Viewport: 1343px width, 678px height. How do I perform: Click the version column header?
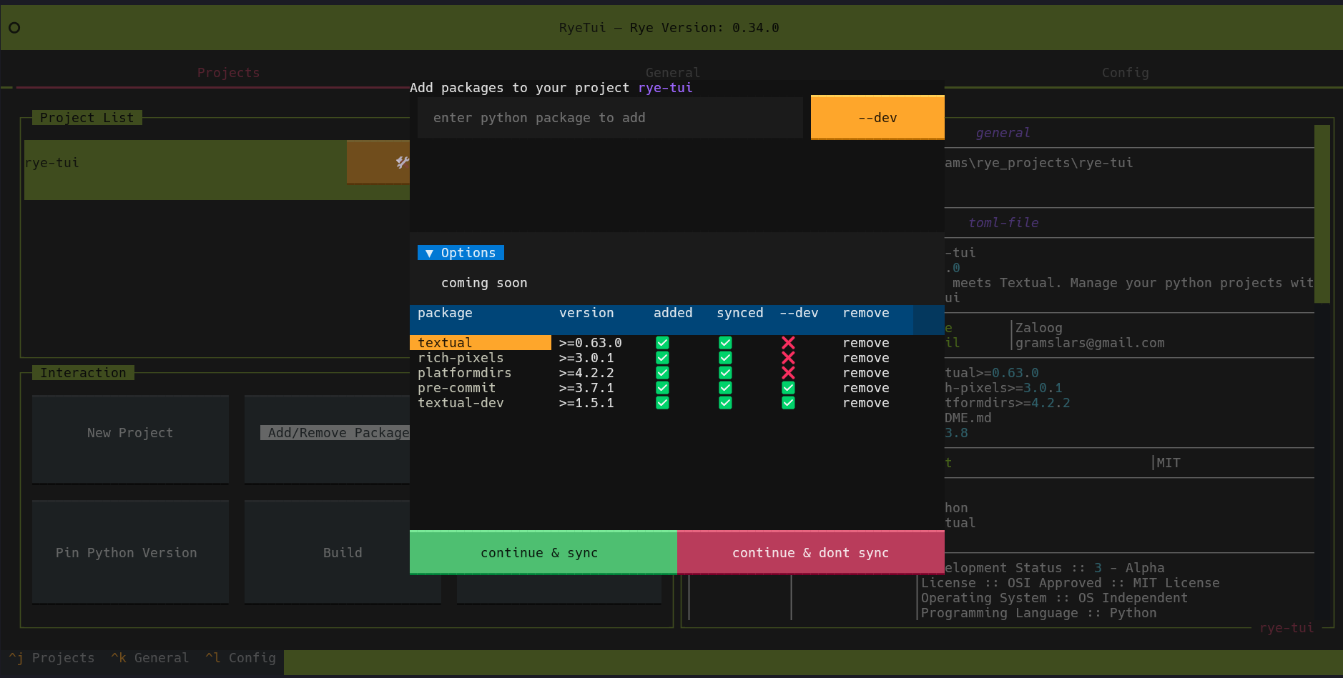pyautogui.click(x=586, y=313)
